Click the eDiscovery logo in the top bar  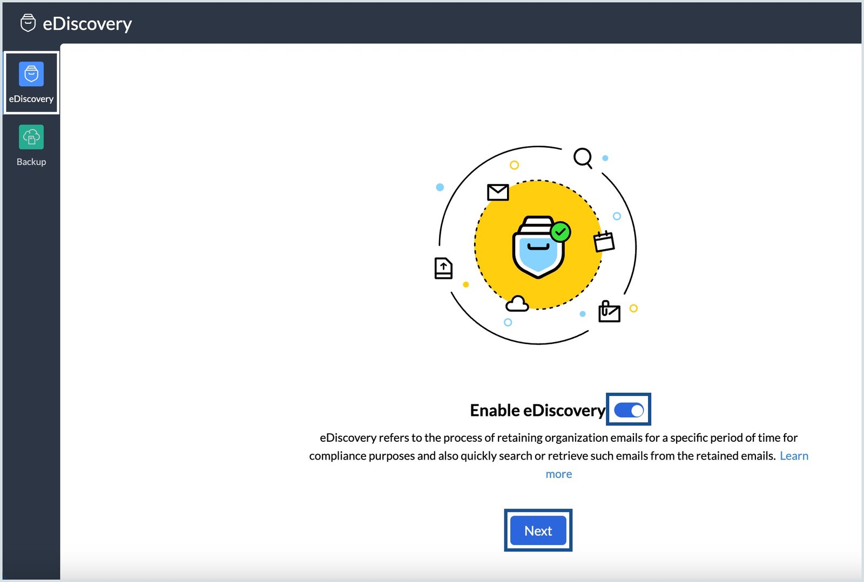coord(27,23)
